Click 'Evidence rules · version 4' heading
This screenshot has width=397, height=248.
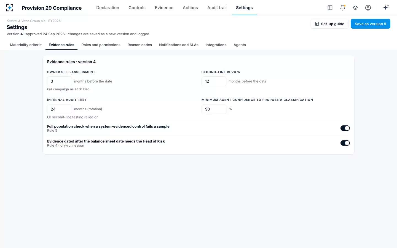71,62
